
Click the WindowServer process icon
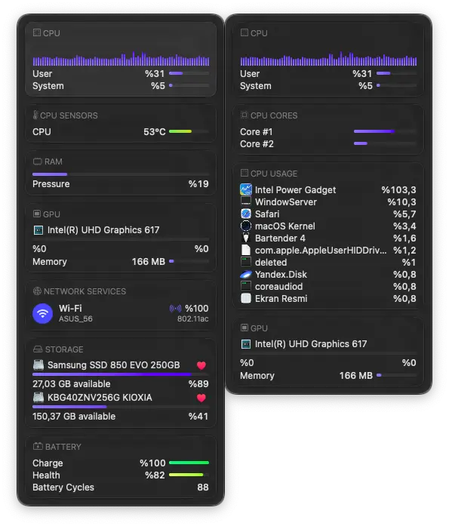click(246, 201)
